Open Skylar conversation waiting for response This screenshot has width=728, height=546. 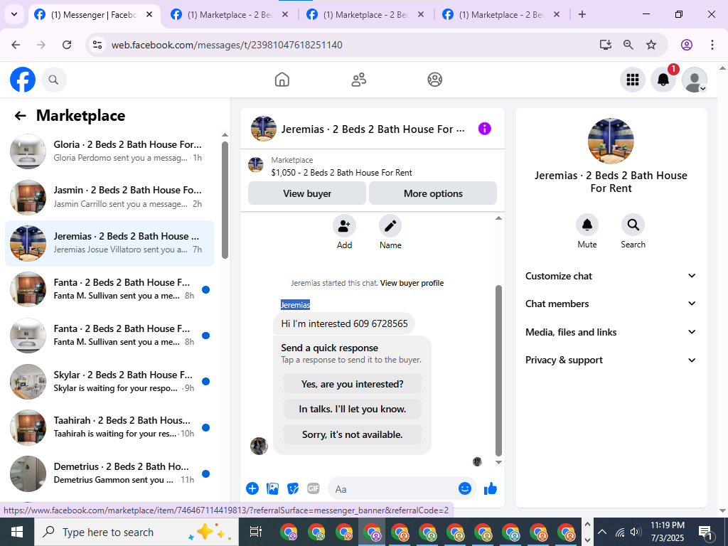(110, 382)
